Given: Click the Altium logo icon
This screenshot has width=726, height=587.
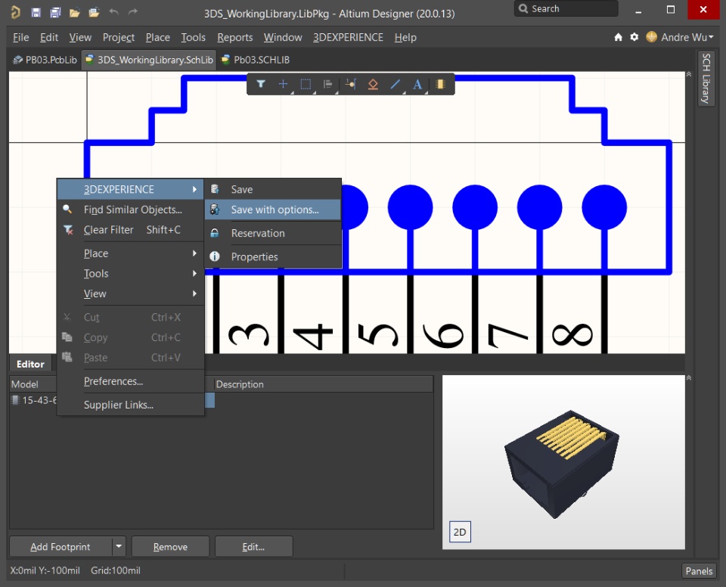Looking at the screenshot, I should (15, 12).
